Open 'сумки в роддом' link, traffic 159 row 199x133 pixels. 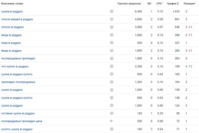12,90
